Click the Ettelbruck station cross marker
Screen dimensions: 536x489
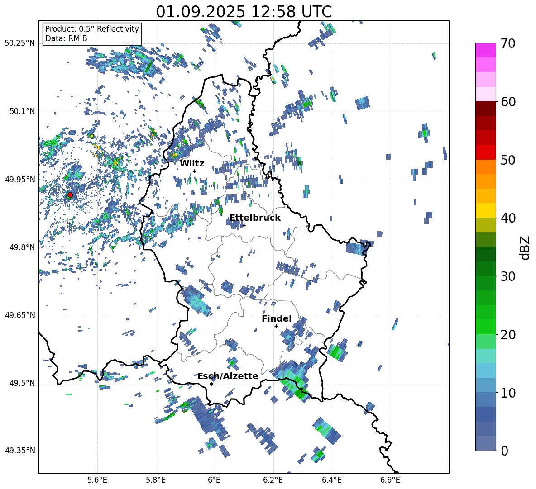(x=244, y=225)
